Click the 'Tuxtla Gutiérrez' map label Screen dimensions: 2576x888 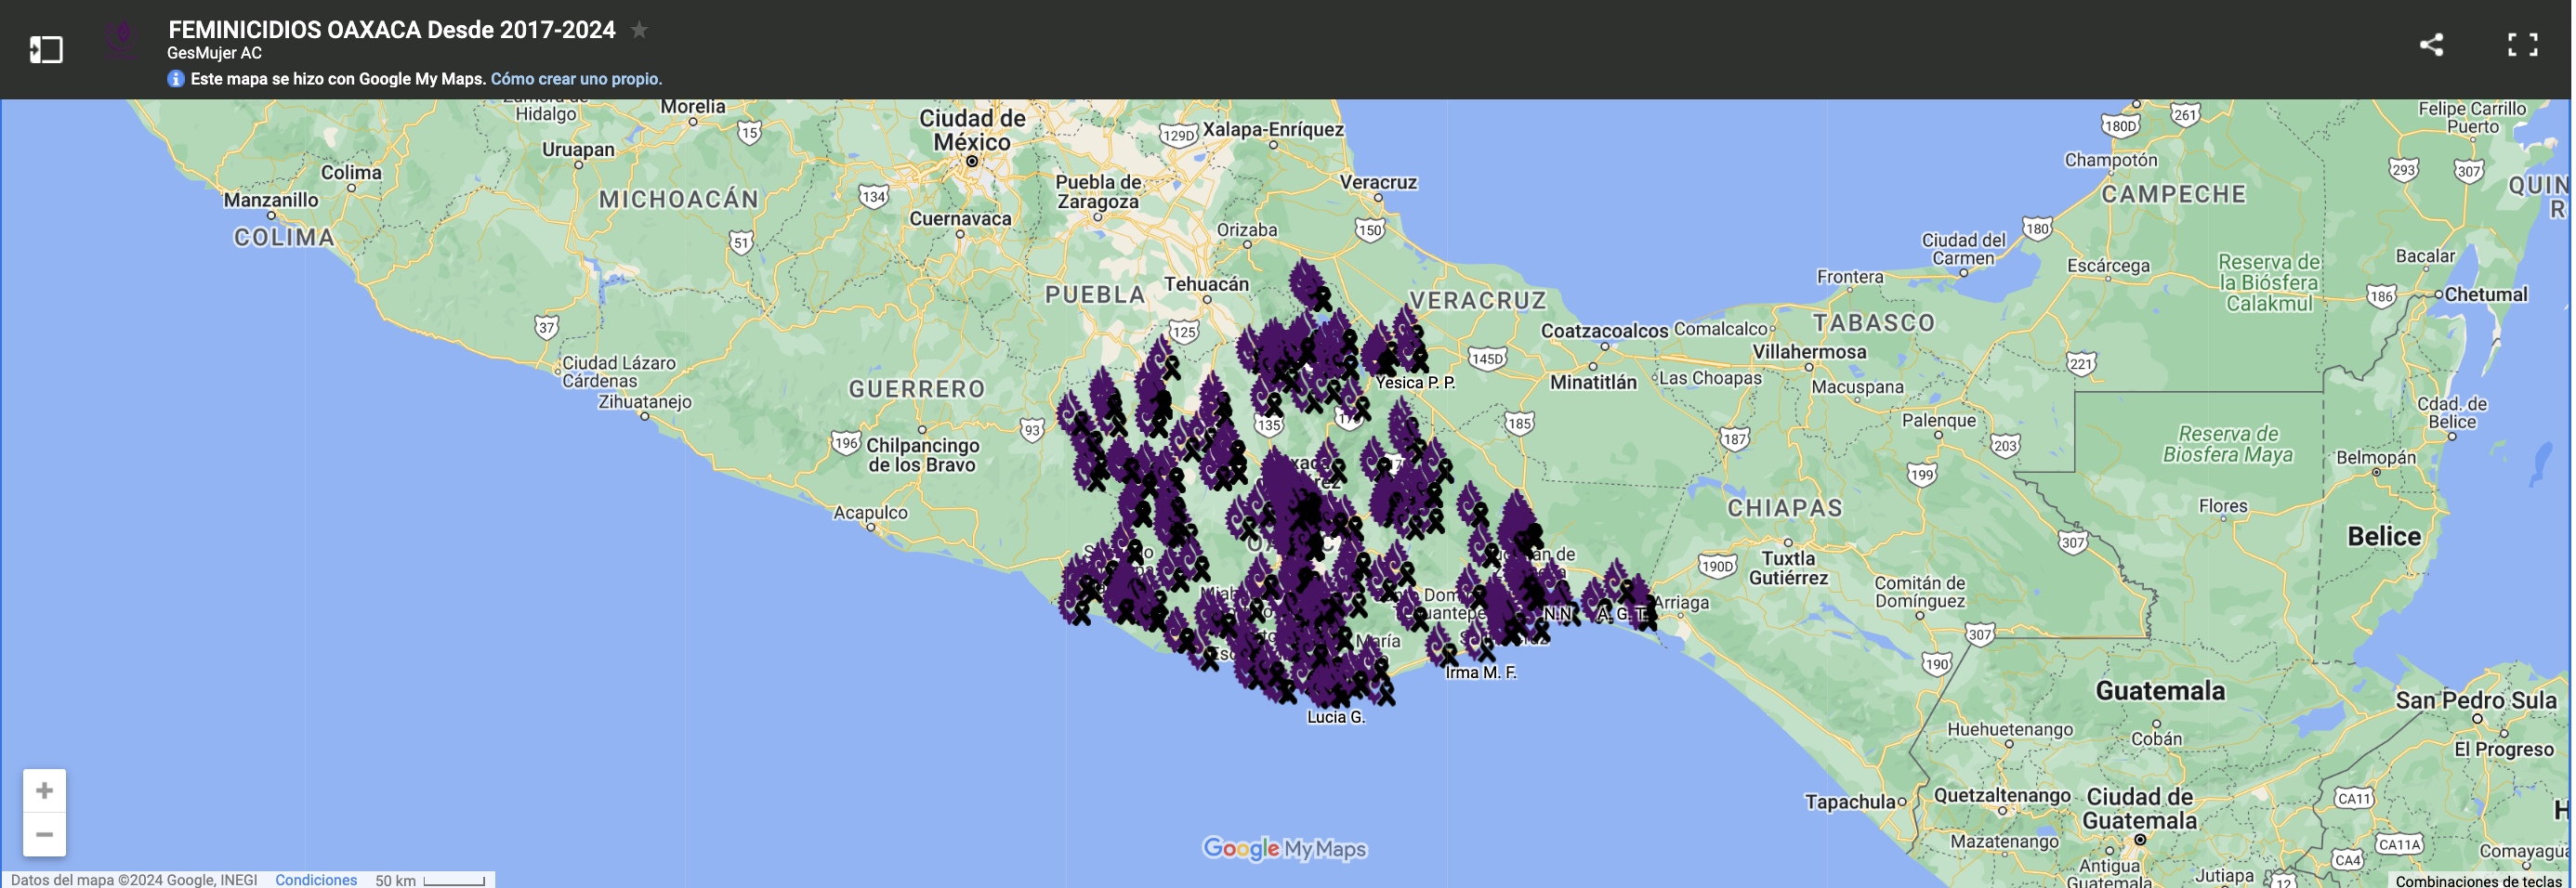1788,568
